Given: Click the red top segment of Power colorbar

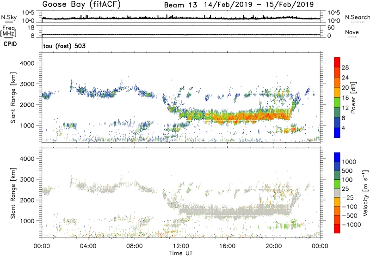Looking at the screenshot, I should pos(337,62).
